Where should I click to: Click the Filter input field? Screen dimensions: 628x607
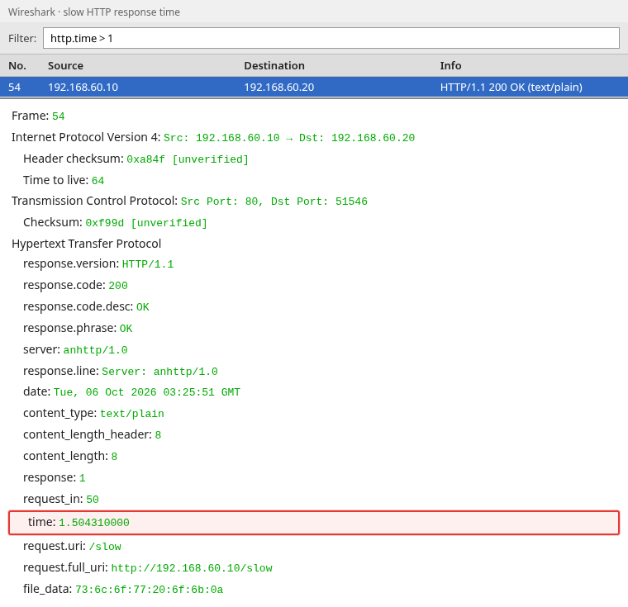tap(331, 38)
